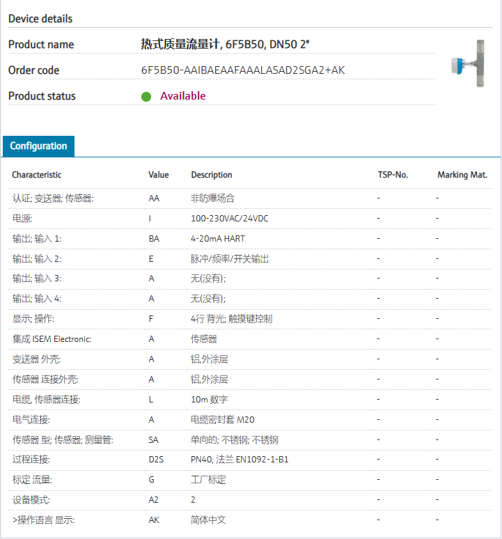Click the Characteristic column header
Viewport: 502px width, 539px height.
[x=36, y=175]
